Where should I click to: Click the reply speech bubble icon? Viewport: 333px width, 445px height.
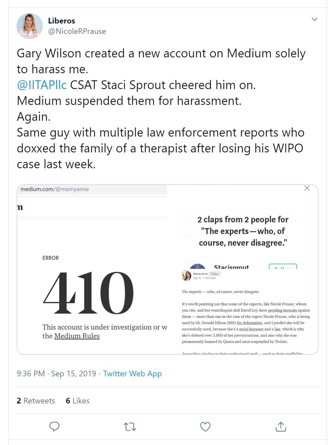pos(54,426)
